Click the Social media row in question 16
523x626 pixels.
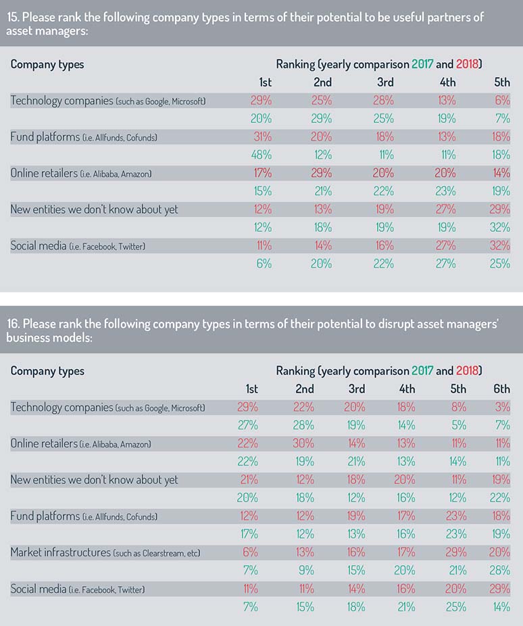click(x=260, y=589)
